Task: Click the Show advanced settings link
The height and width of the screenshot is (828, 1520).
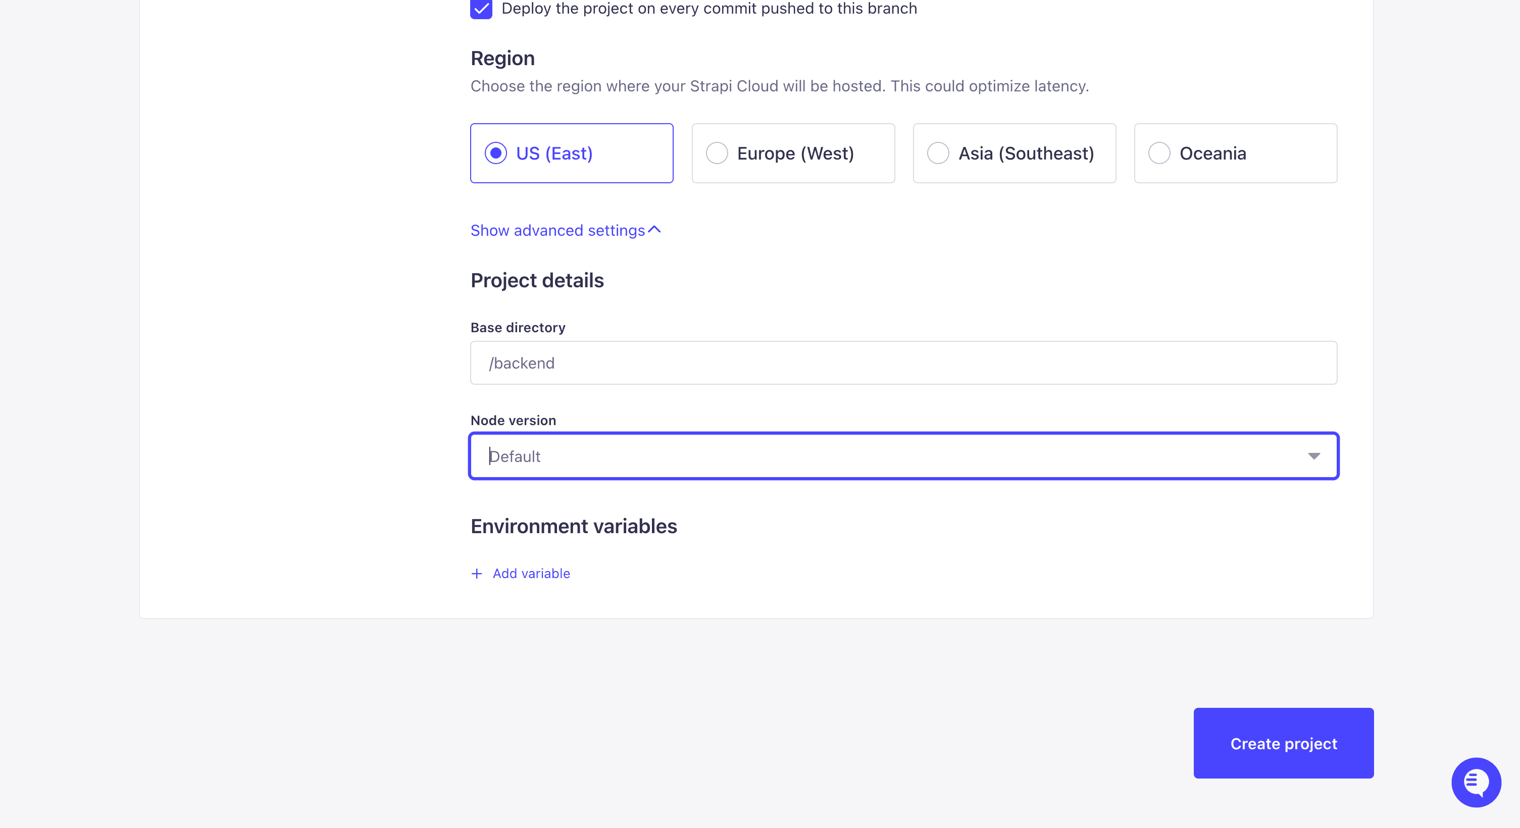Action: click(x=558, y=230)
